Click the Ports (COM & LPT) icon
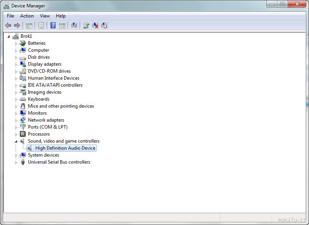 pos(23,127)
